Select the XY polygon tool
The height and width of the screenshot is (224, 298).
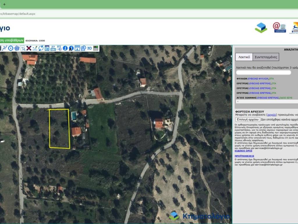coord(17,48)
